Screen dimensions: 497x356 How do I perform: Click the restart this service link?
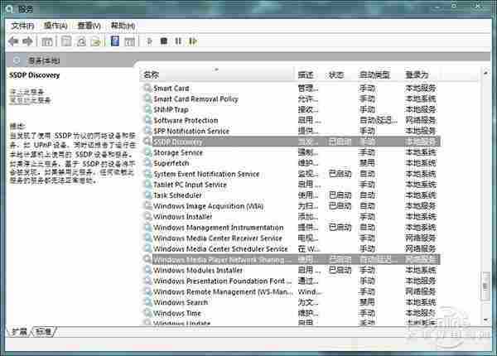coord(30,99)
